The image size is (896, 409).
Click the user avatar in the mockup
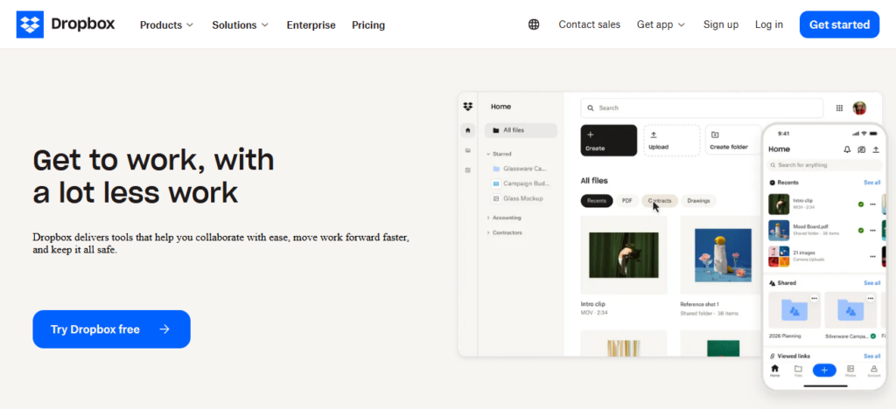click(859, 107)
